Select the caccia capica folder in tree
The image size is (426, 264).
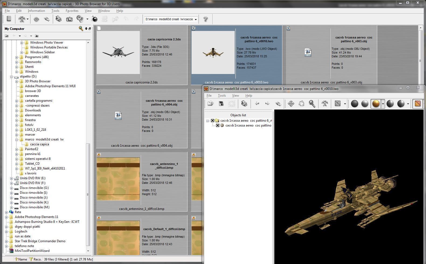point(40,144)
